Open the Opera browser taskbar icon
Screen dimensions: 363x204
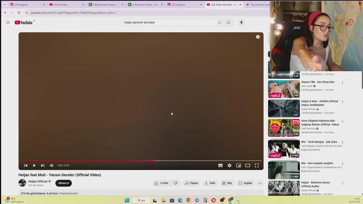click(214, 200)
